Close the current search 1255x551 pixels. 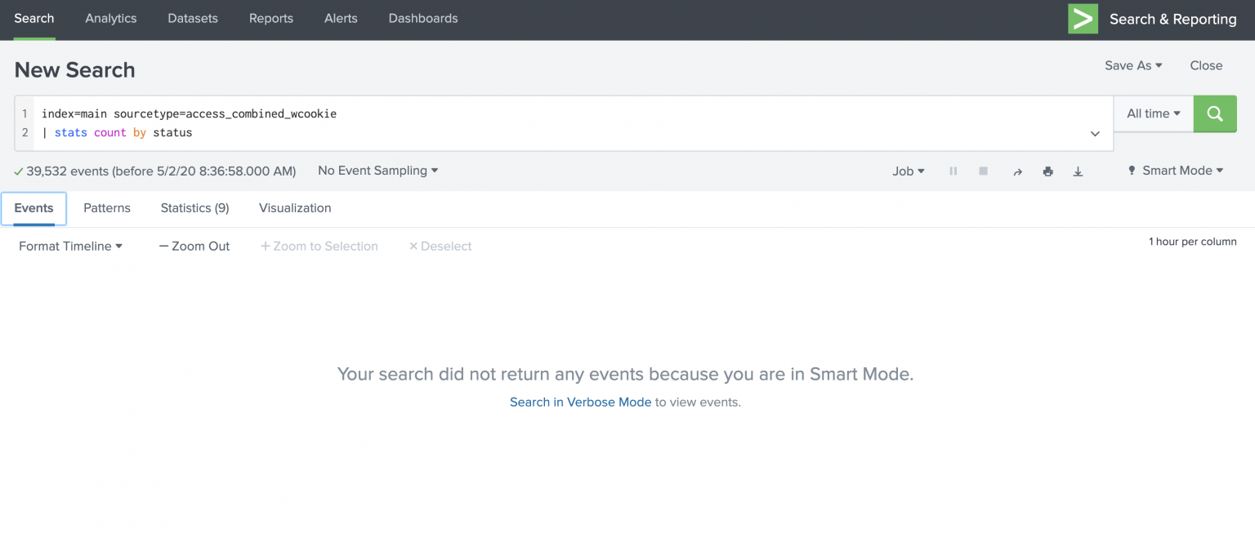point(1206,65)
